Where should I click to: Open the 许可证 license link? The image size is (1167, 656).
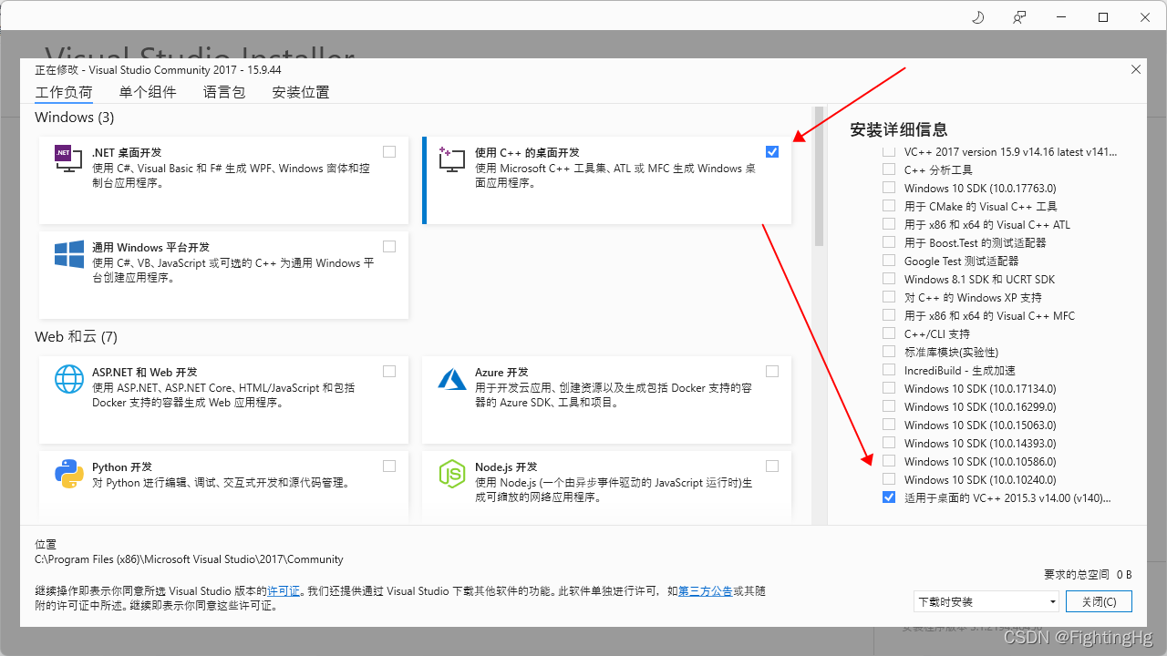click(x=284, y=591)
